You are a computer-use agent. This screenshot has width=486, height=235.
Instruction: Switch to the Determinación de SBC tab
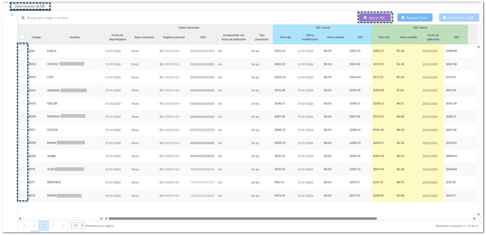(x=30, y=6)
